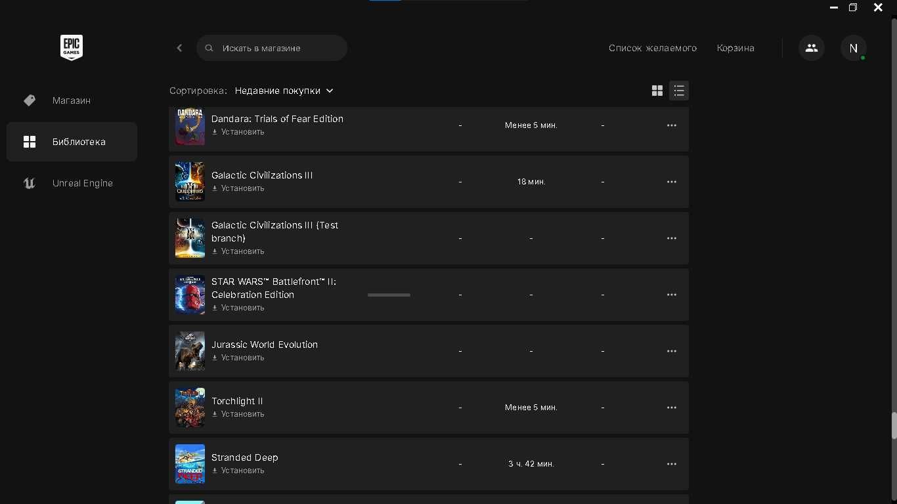Click Установить under Jurassic World Evolution
The image size is (897, 504).
point(238,358)
